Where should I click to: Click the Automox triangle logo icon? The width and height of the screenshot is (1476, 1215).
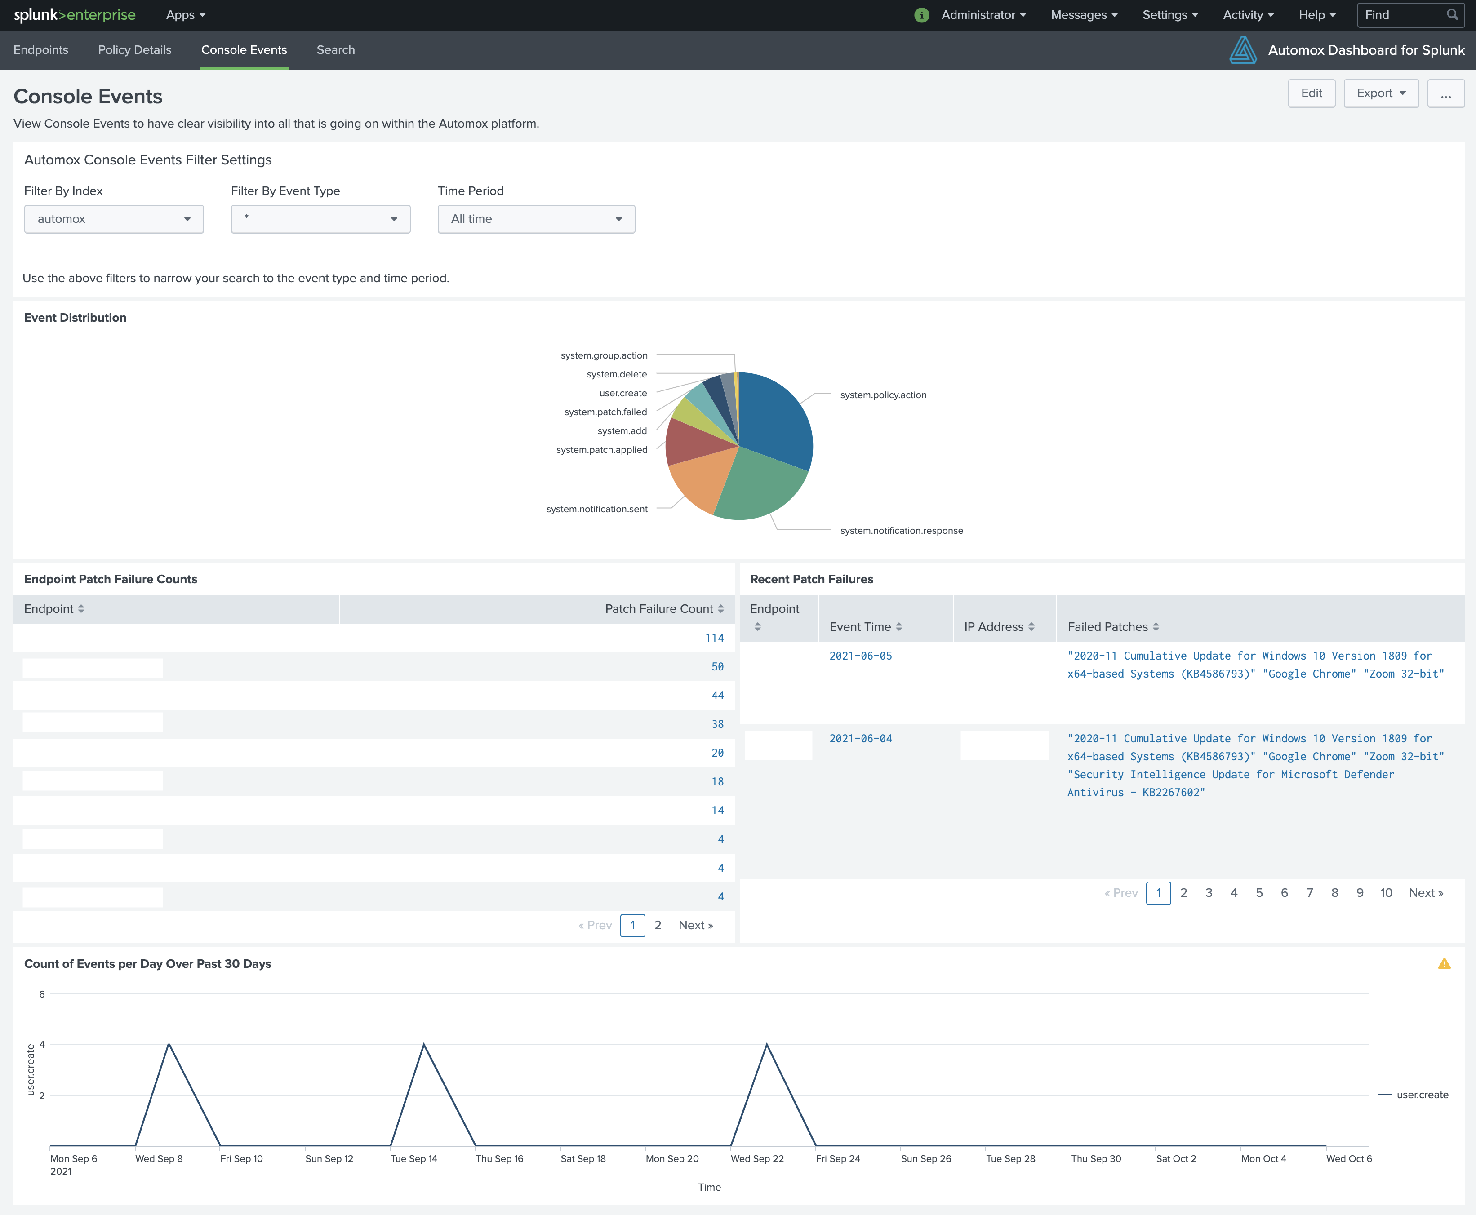coord(1243,50)
